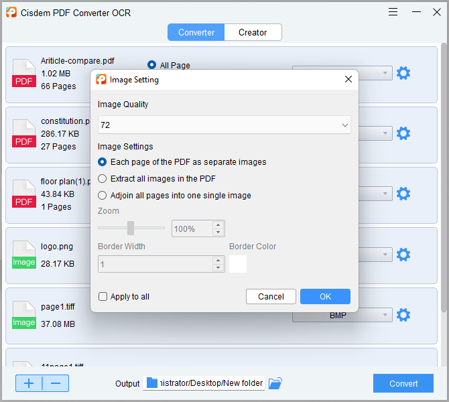Click the 66 Pages label
449x402 pixels.
click(58, 86)
